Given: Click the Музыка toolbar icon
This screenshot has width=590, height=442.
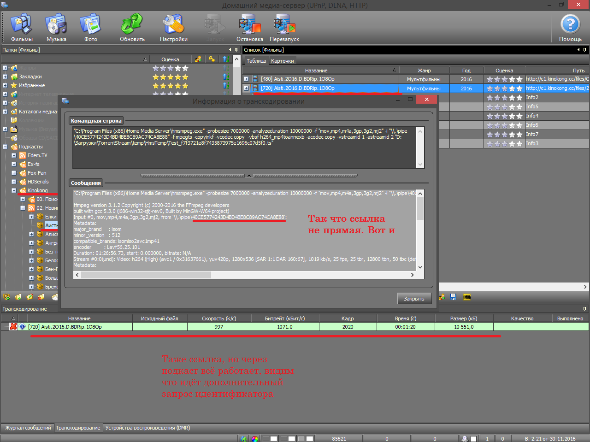Looking at the screenshot, I should pos(56,28).
